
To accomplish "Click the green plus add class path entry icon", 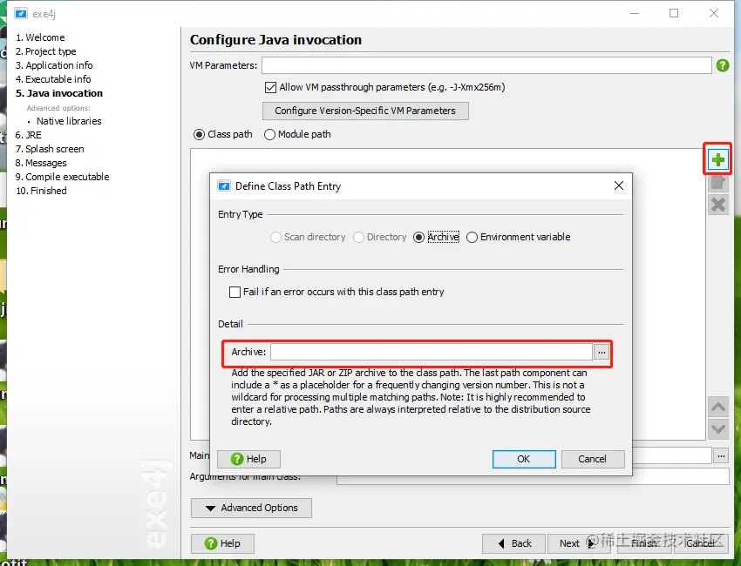I will coord(717,159).
